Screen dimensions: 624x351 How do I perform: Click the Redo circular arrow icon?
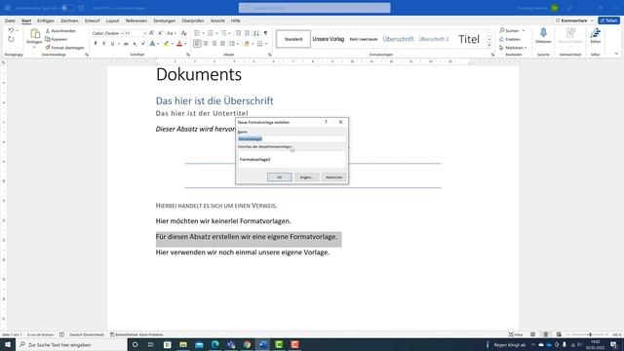11,39
